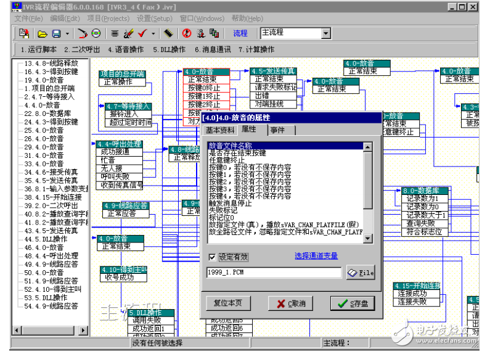
Task: Click the red checkmark toolbar icon
Action: tap(142, 33)
